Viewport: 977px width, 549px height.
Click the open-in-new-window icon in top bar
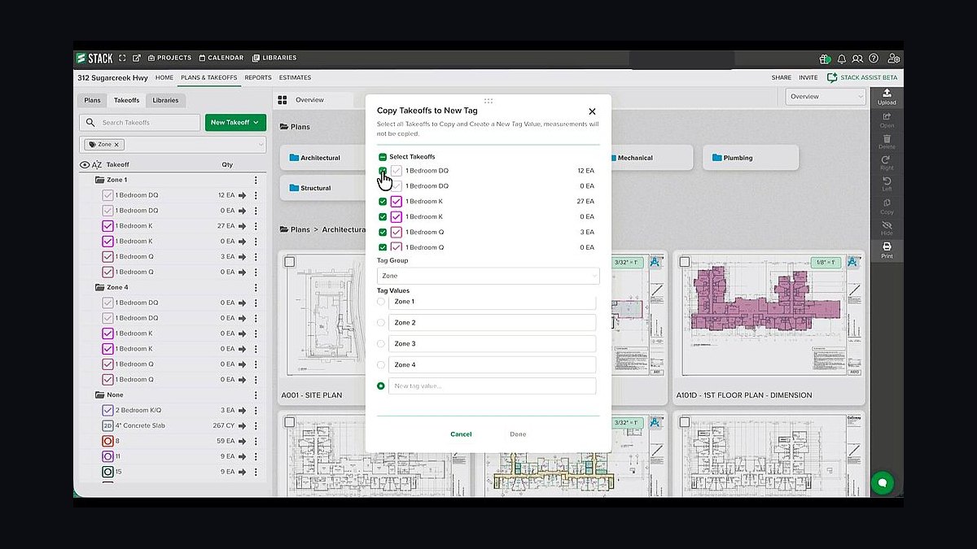[x=137, y=58]
